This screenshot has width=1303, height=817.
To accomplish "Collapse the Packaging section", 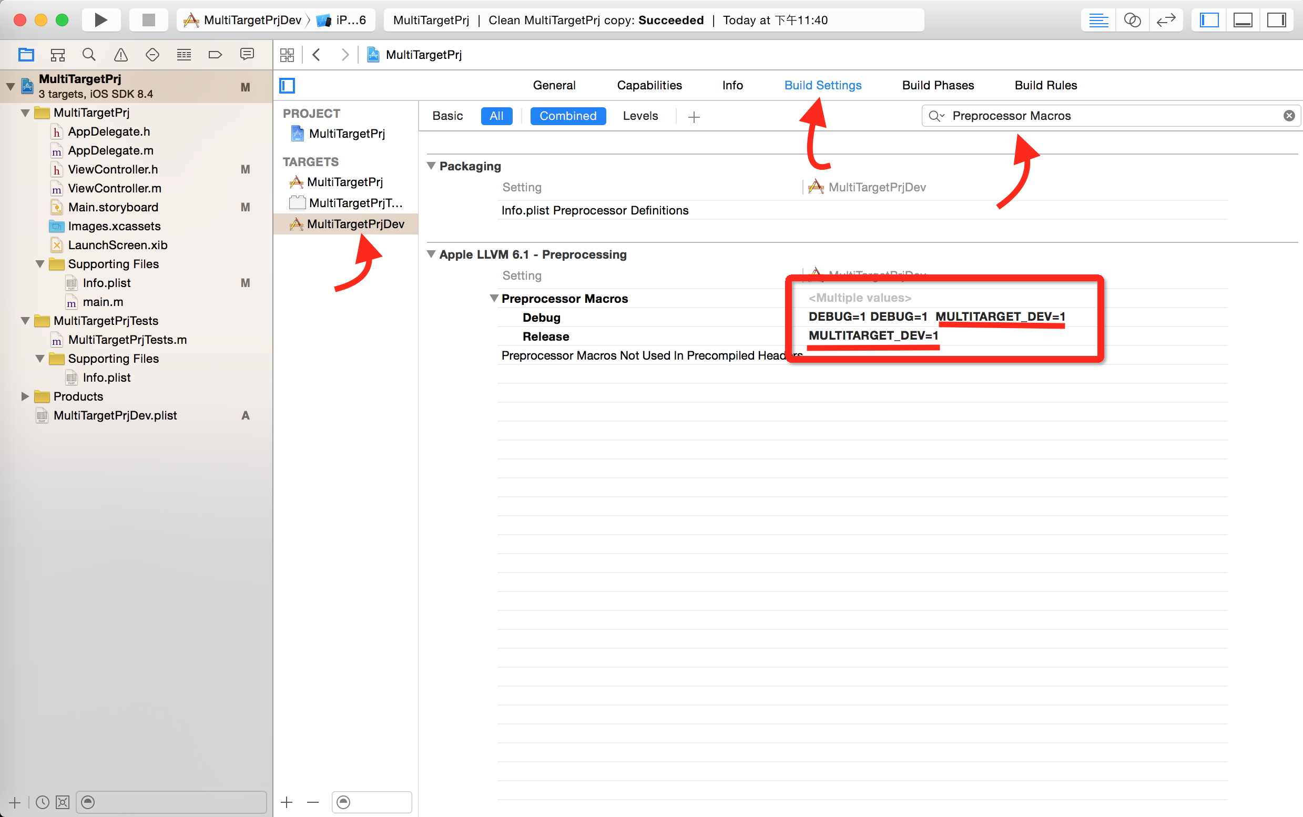I will (x=431, y=166).
